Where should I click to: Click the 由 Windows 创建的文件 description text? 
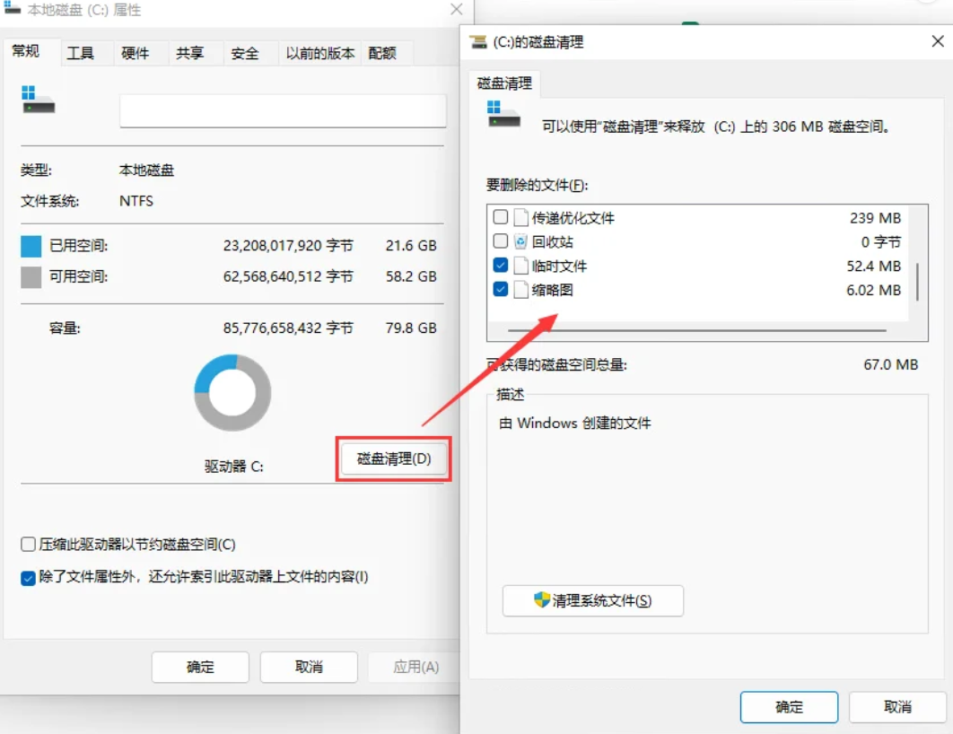575,423
